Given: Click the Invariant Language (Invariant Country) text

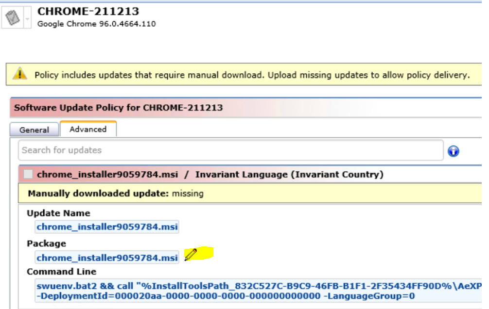Looking at the screenshot, I should point(289,174).
